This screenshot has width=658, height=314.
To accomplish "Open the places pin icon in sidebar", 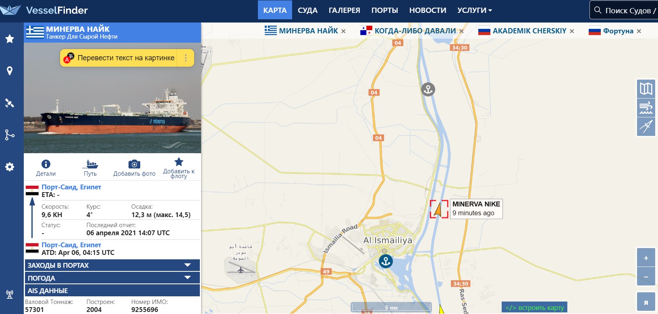I will (10, 71).
